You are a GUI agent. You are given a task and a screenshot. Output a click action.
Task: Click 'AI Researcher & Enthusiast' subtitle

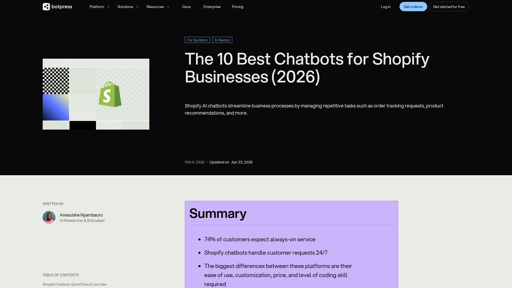tap(82, 221)
